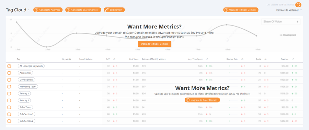Sort table by Avg. Time Spent column

coord(195,59)
